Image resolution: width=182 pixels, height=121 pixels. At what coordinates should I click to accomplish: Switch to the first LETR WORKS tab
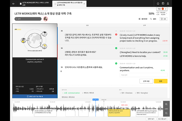click(x=30, y=4)
